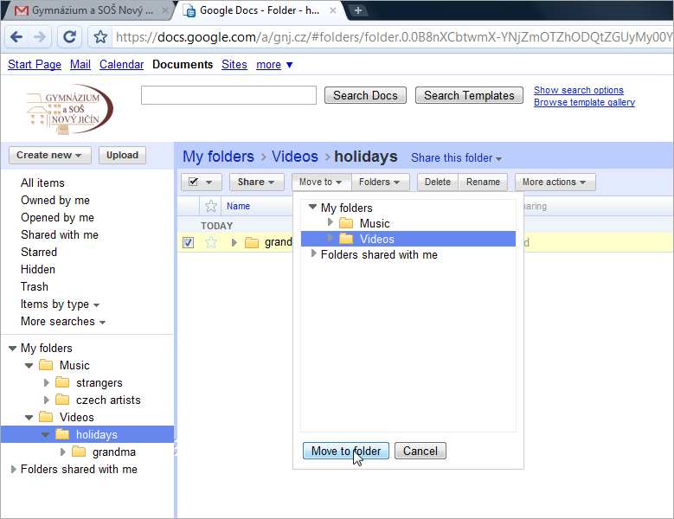Expand Music folder in Move dialog
Screen dimensions: 674x519
click(x=330, y=222)
